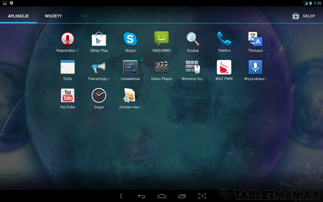Switch to the WIDŻETY tab
The height and width of the screenshot is (202, 323).
pyautogui.click(x=53, y=16)
